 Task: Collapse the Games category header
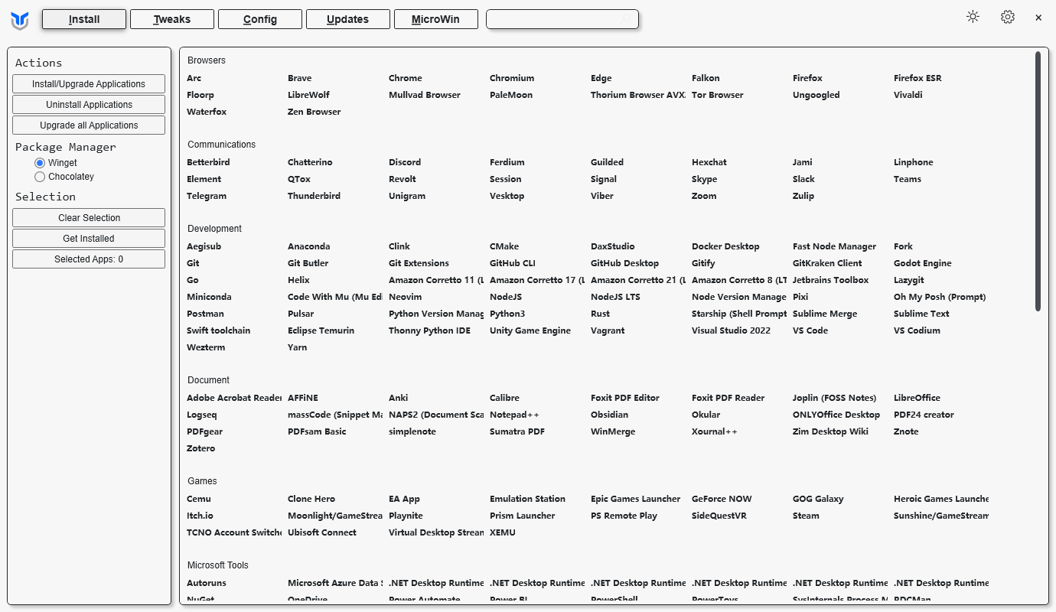[x=202, y=481]
